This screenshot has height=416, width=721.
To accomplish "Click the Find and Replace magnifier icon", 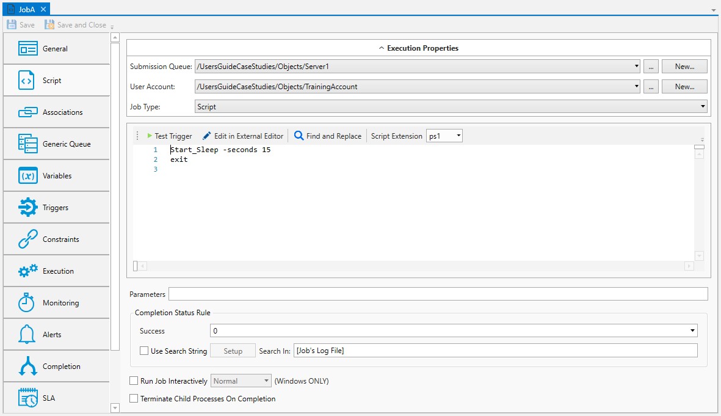I will [299, 136].
